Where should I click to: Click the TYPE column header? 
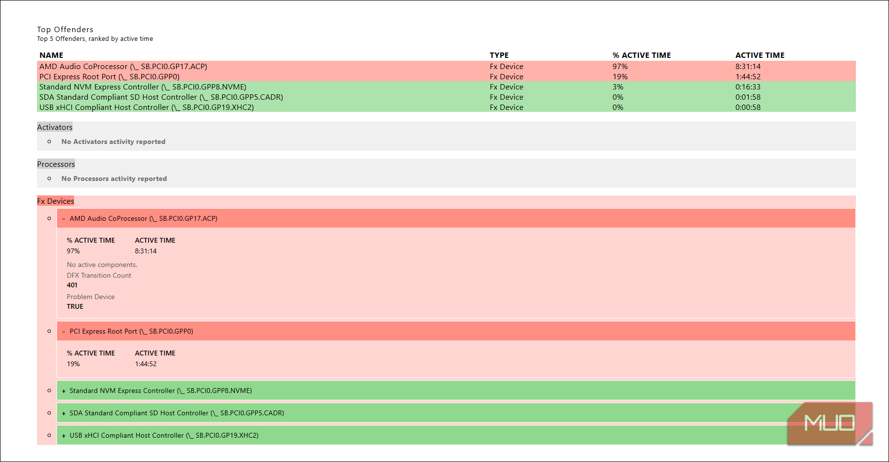499,55
